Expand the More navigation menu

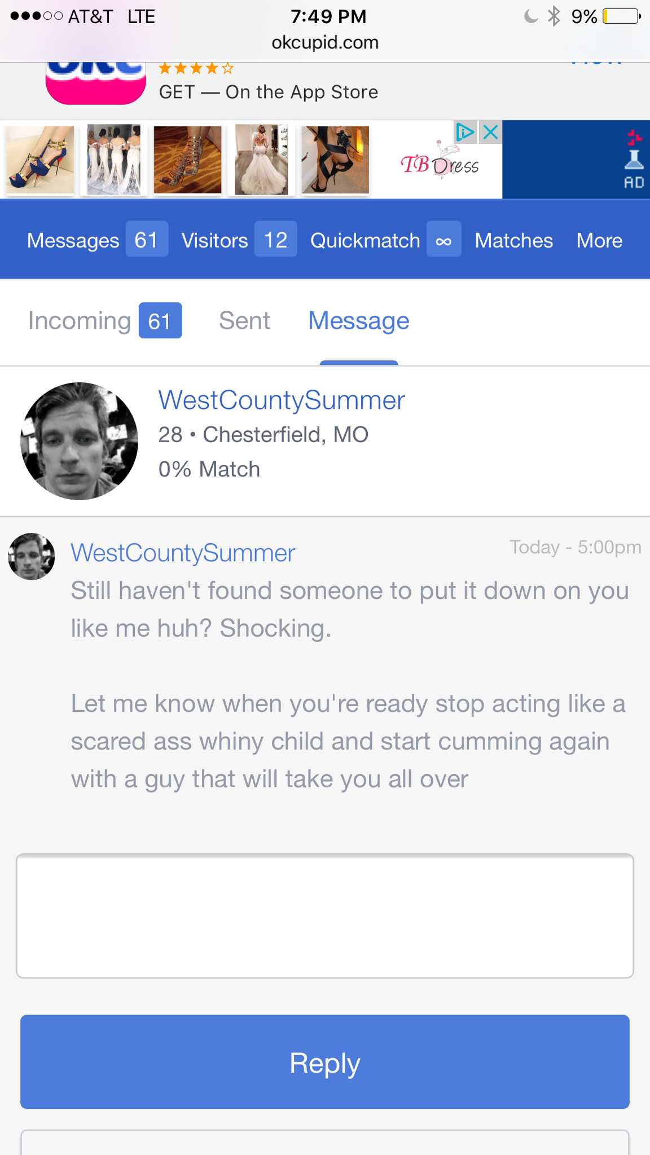pos(599,240)
